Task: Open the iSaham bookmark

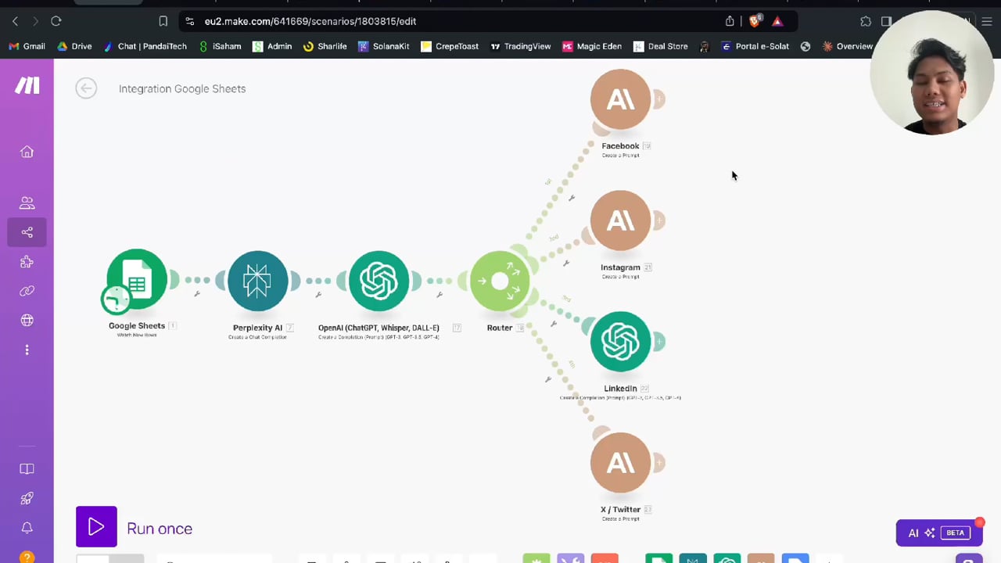Action: click(220, 46)
